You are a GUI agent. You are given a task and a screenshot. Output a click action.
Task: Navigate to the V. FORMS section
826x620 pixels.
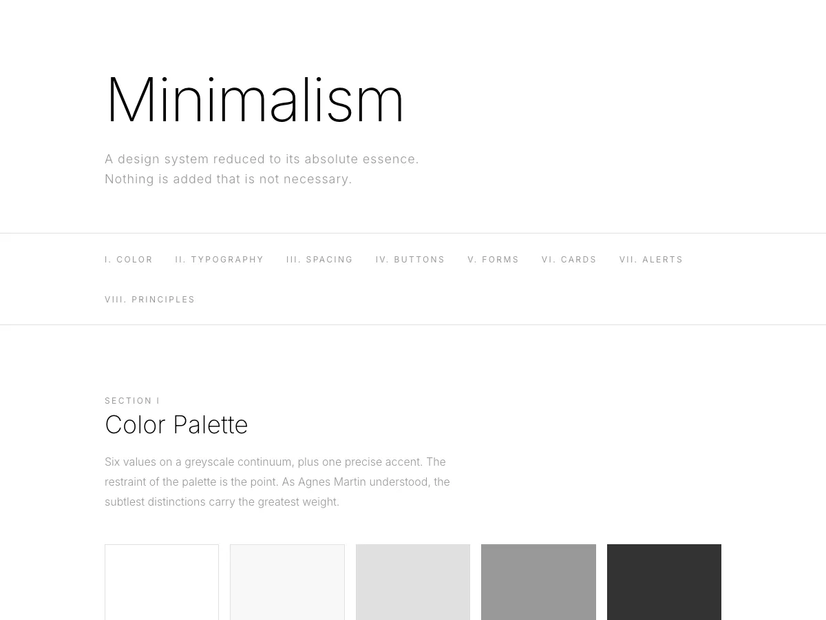(x=494, y=259)
